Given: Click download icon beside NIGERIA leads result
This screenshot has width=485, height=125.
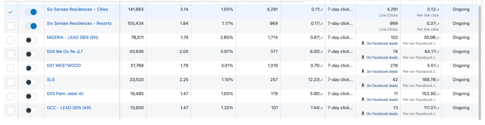Looking at the screenshot, I should click(x=363, y=43).
